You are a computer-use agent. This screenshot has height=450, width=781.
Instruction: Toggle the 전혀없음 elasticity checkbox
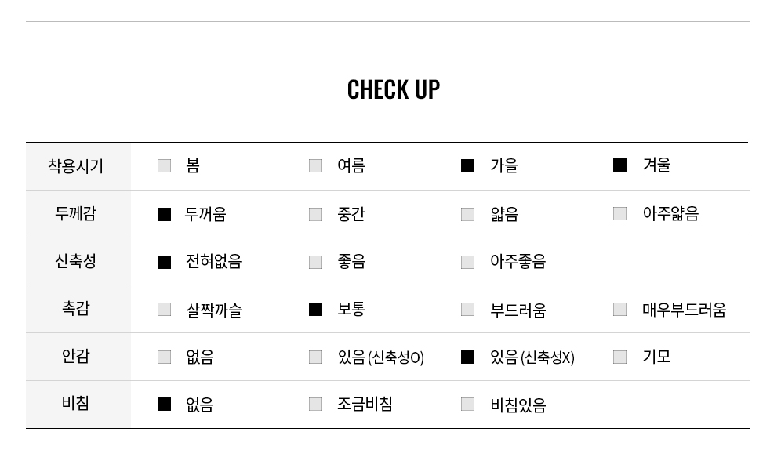click(165, 262)
